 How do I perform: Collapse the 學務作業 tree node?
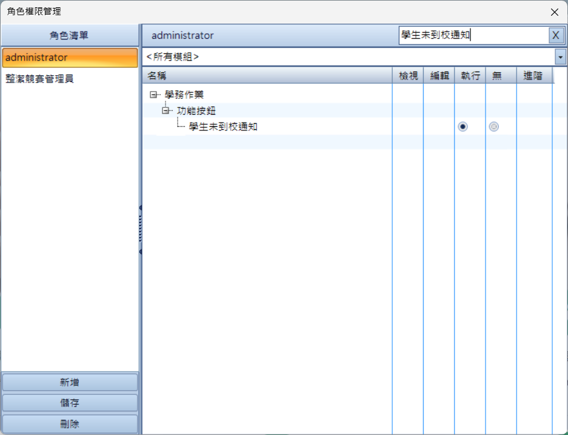(153, 95)
